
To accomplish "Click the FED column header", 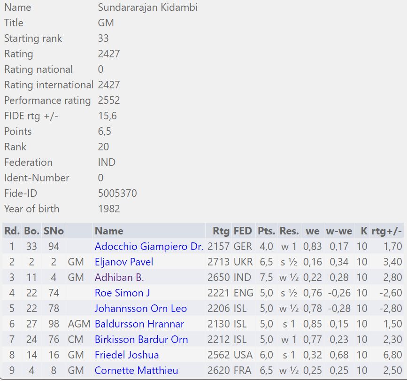I will [x=243, y=231].
